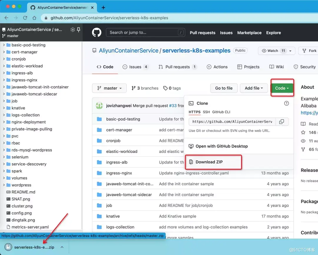
Task: Click the basic-pod-testing folder icon in file list
Action: point(99,119)
